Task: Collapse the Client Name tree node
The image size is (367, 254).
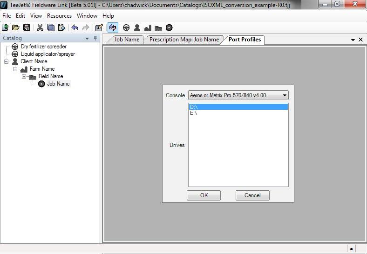Action: pos(7,61)
